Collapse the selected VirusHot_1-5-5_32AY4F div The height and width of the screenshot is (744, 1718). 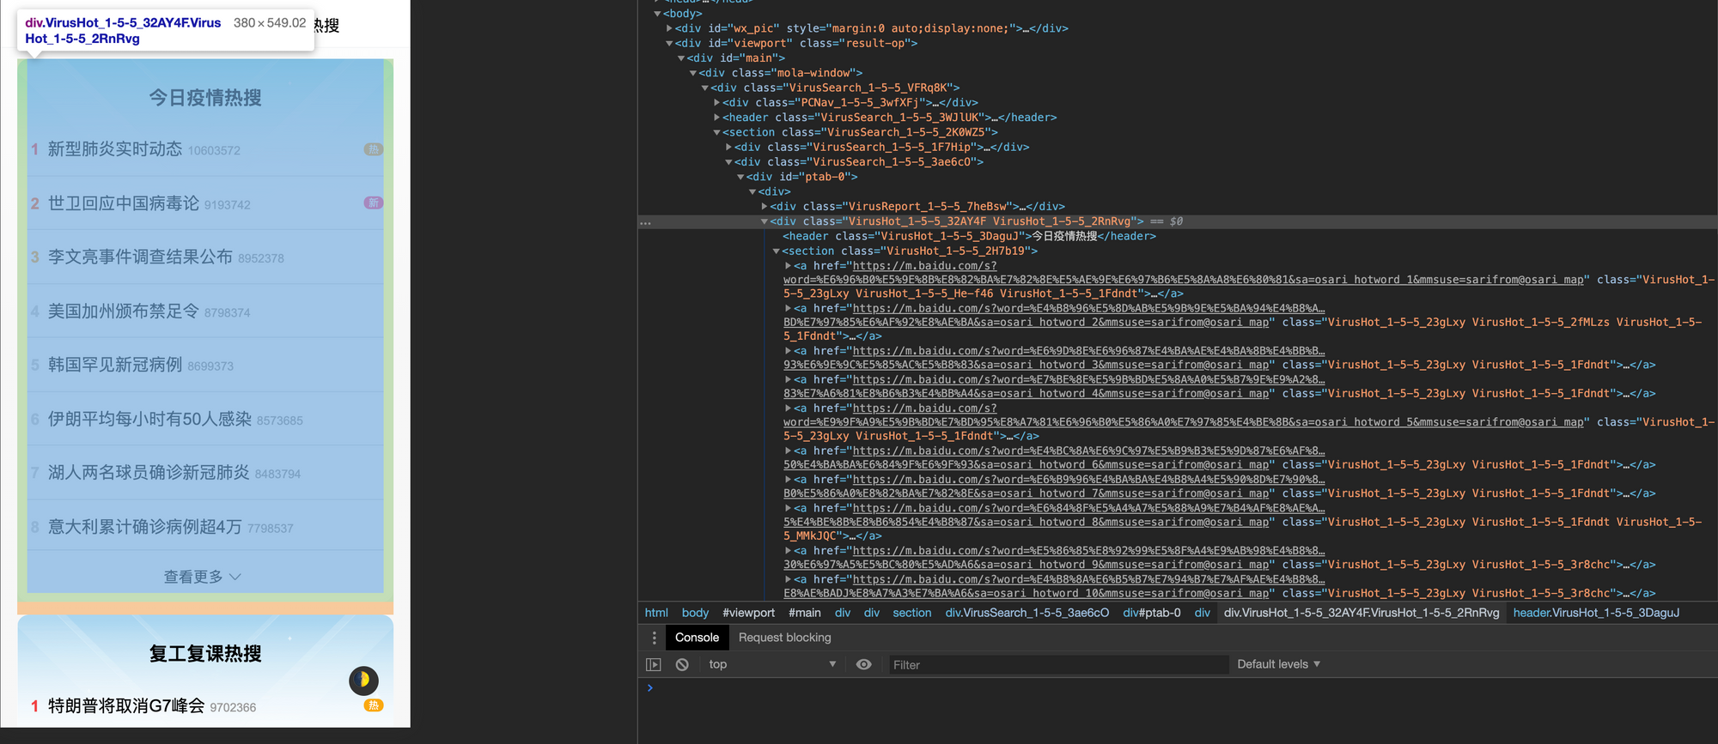[765, 221]
